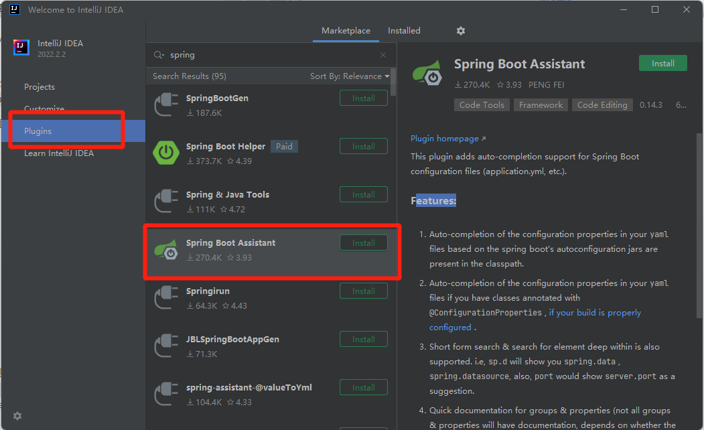Maximize the Welcome to IntelliJ IDEA window
This screenshot has height=430, width=704.
pos(655,9)
